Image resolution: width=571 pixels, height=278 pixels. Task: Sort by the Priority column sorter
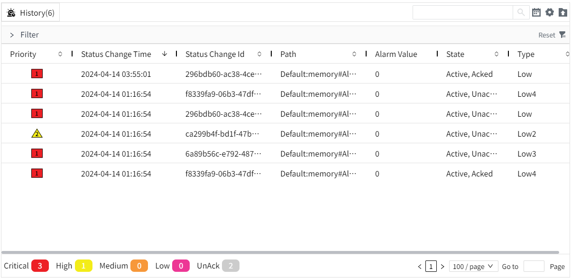pos(60,54)
